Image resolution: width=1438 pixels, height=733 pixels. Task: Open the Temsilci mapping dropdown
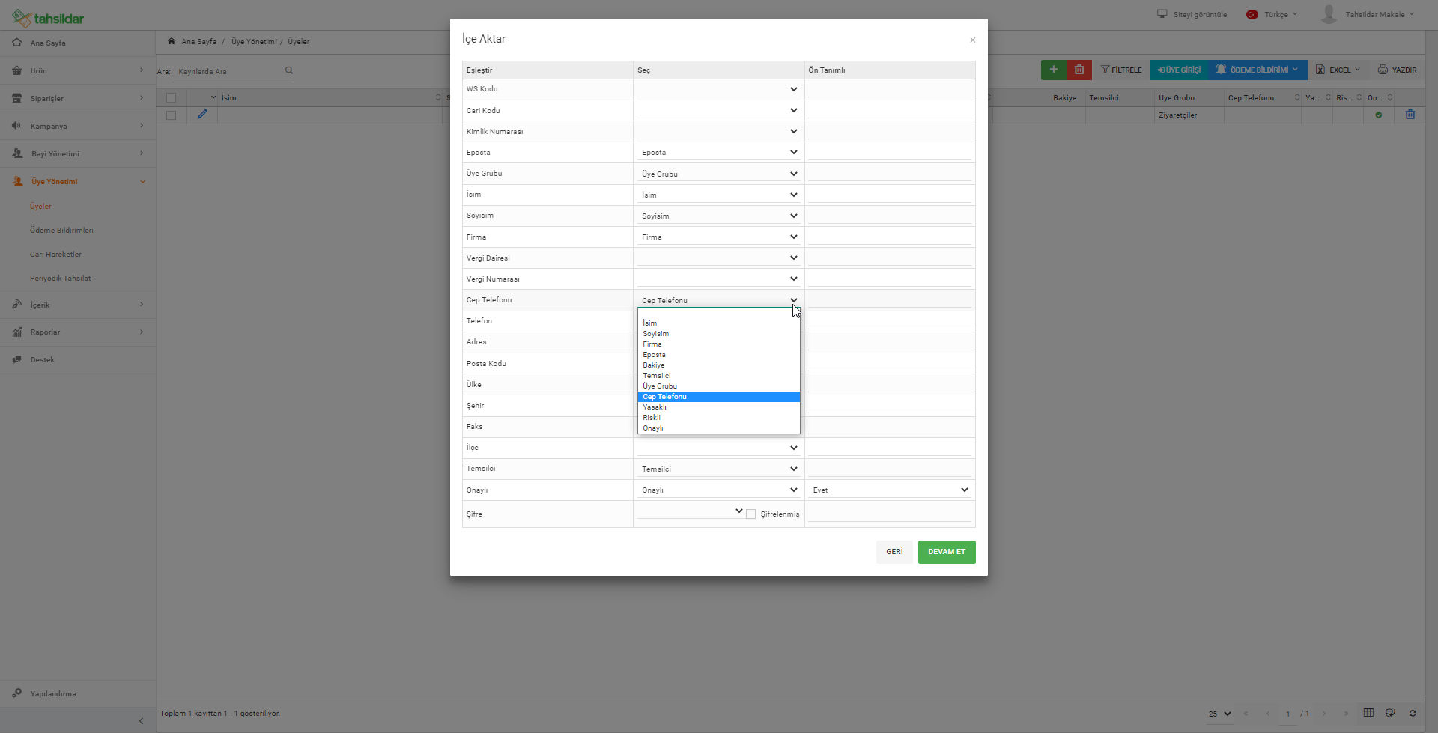[718, 469]
